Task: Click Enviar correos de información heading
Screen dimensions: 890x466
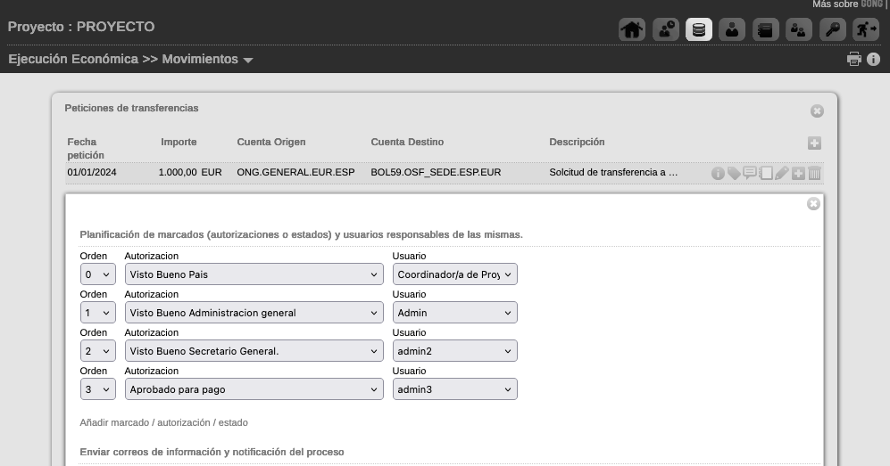Action: coord(212,452)
